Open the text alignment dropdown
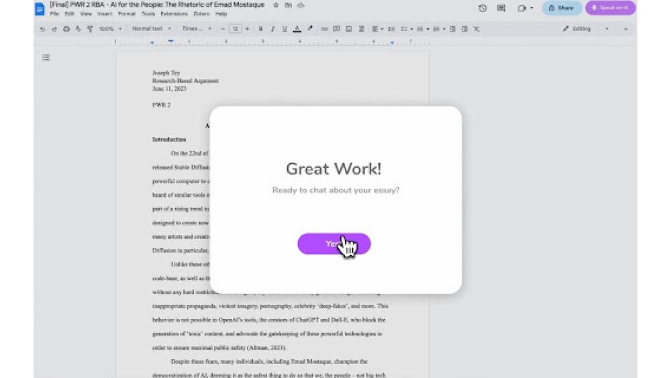 point(377,29)
